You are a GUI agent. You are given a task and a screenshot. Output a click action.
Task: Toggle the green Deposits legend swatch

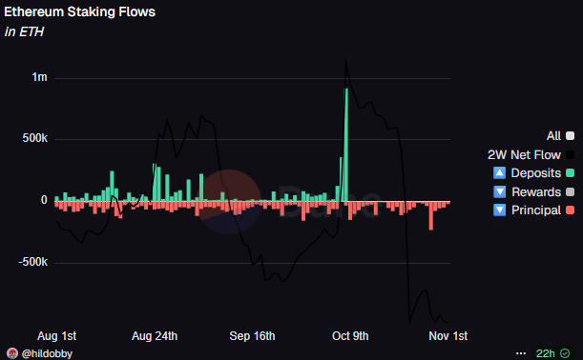click(x=570, y=173)
